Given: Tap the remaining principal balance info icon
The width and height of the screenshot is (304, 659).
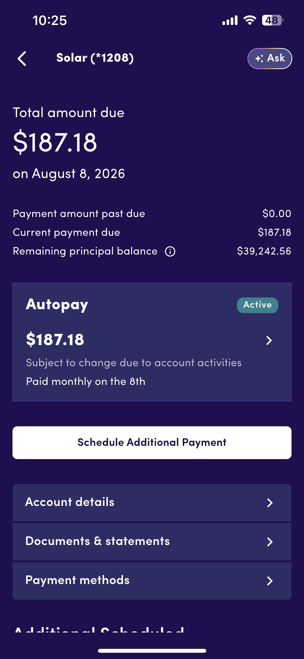Looking at the screenshot, I should pos(170,251).
